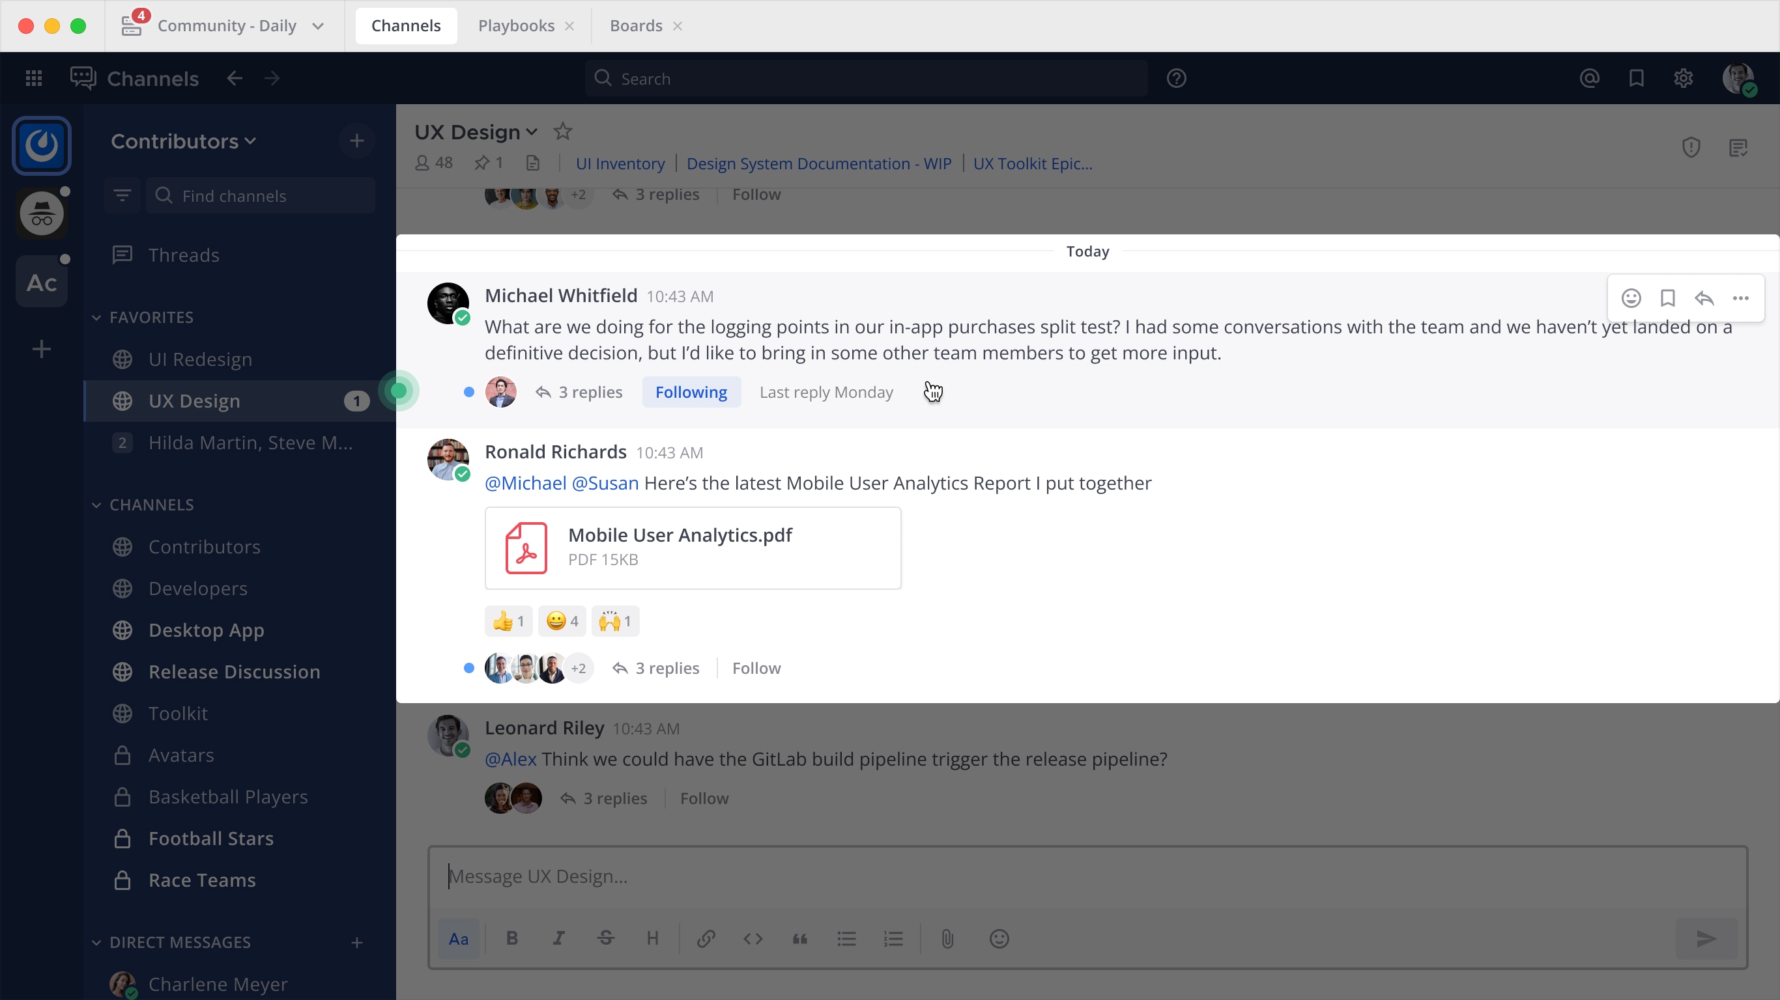Click the bookmark icon on message
The width and height of the screenshot is (1780, 1000).
pos(1667,297)
